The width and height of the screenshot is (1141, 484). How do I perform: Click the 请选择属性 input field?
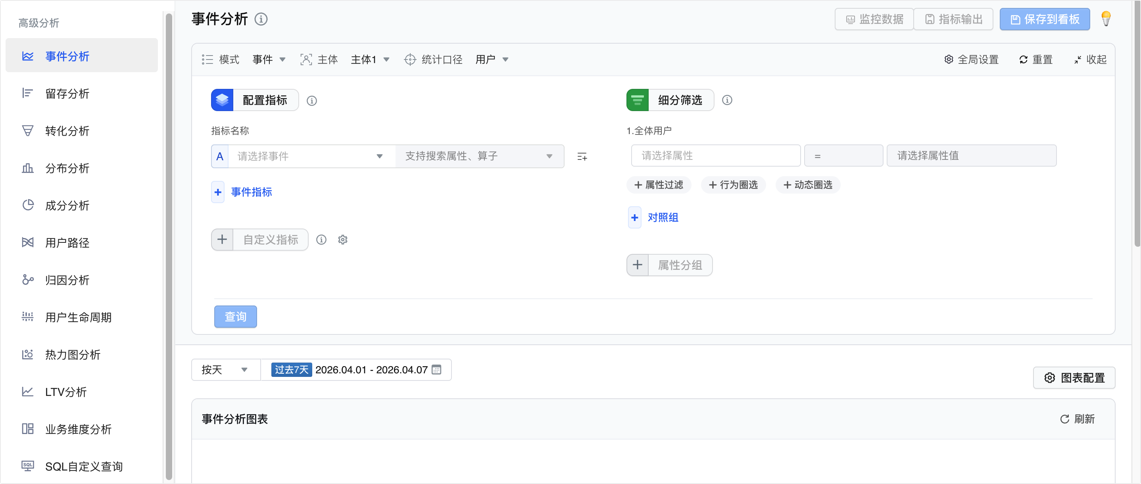tap(715, 156)
